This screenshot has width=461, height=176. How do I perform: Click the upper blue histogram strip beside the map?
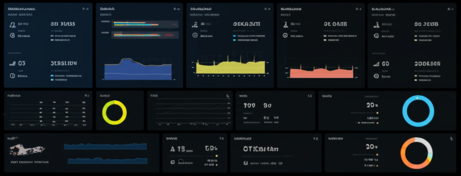tap(105, 146)
